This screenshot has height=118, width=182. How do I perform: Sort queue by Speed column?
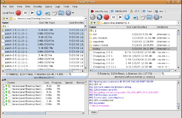click(x=70, y=83)
